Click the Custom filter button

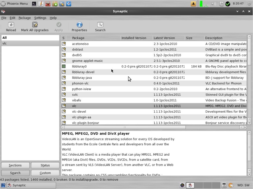[45, 173]
